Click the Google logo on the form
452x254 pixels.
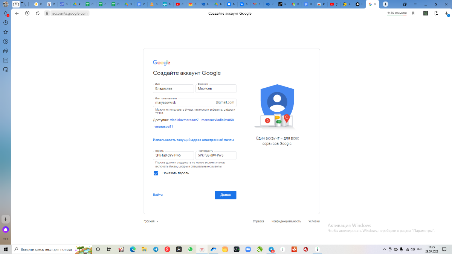click(162, 62)
